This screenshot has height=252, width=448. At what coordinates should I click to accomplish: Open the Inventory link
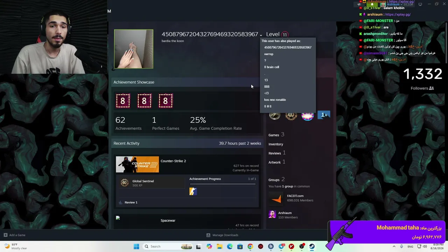(276, 144)
